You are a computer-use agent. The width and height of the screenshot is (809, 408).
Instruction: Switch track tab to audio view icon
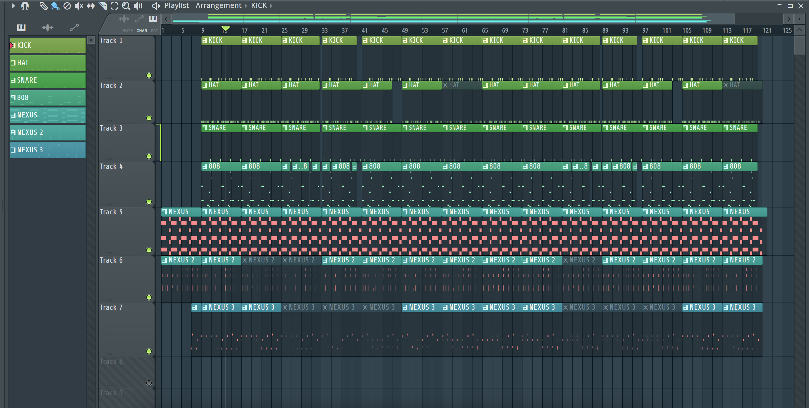[124, 19]
